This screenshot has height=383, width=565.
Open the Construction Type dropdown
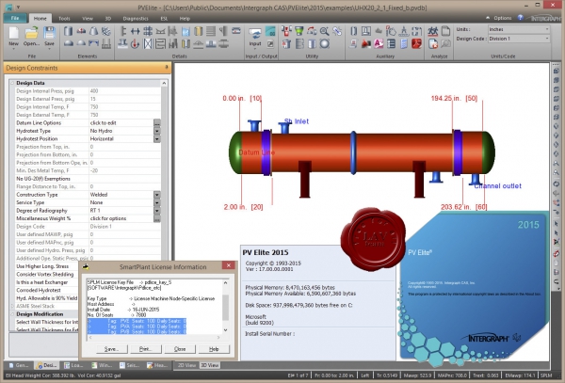click(157, 195)
